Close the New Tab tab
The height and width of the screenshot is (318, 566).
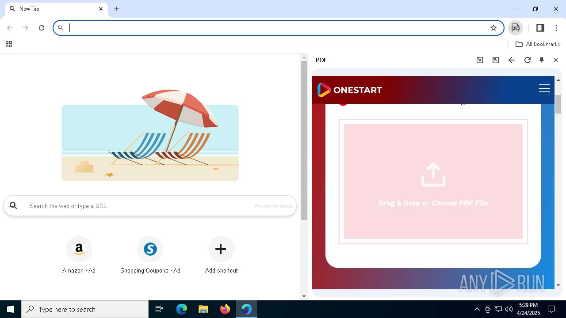click(x=101, y=9)
